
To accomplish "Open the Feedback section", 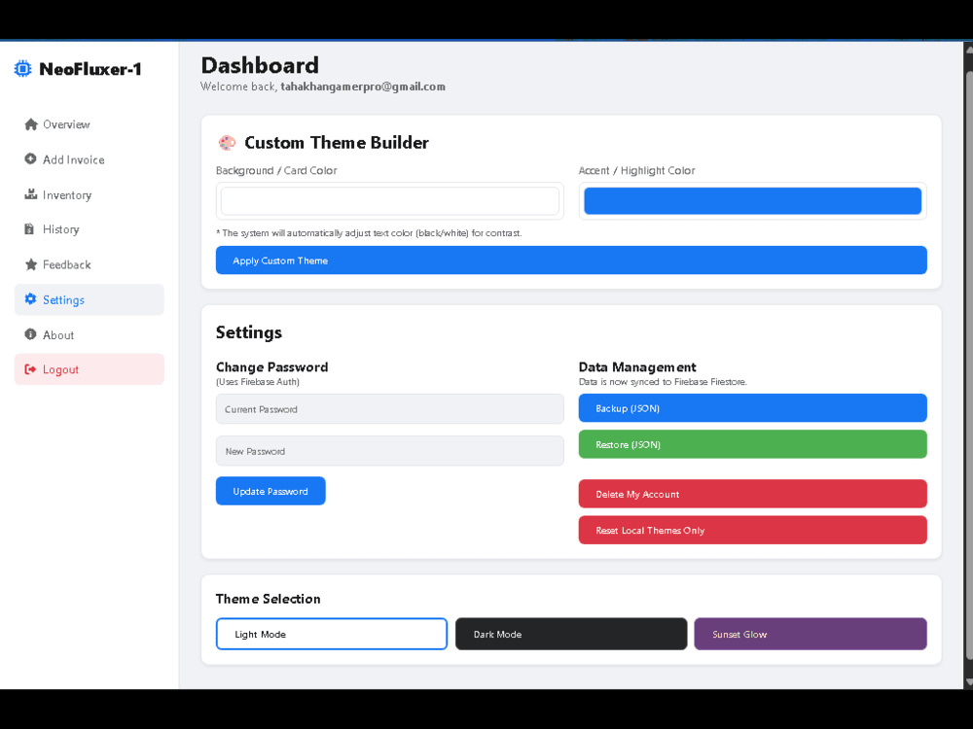I will [90, 264].
